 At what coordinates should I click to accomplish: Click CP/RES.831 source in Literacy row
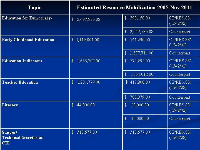coord(184,108)
